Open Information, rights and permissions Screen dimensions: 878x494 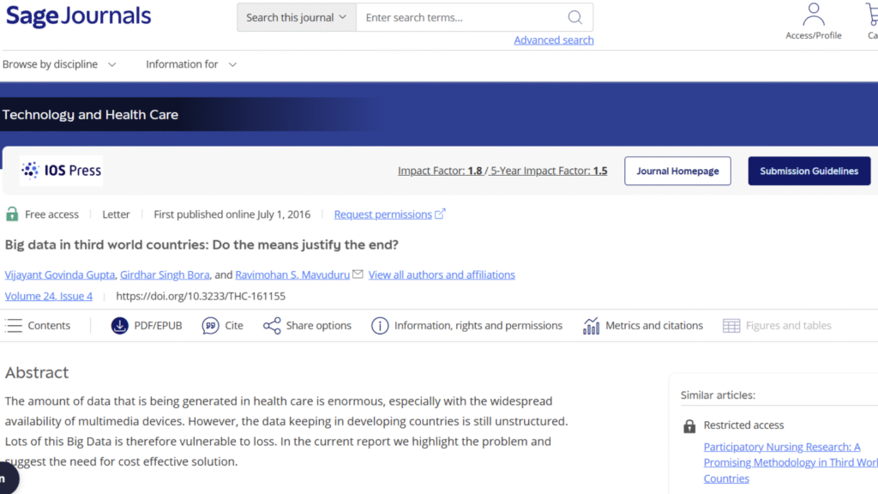(x=380, y=326)
